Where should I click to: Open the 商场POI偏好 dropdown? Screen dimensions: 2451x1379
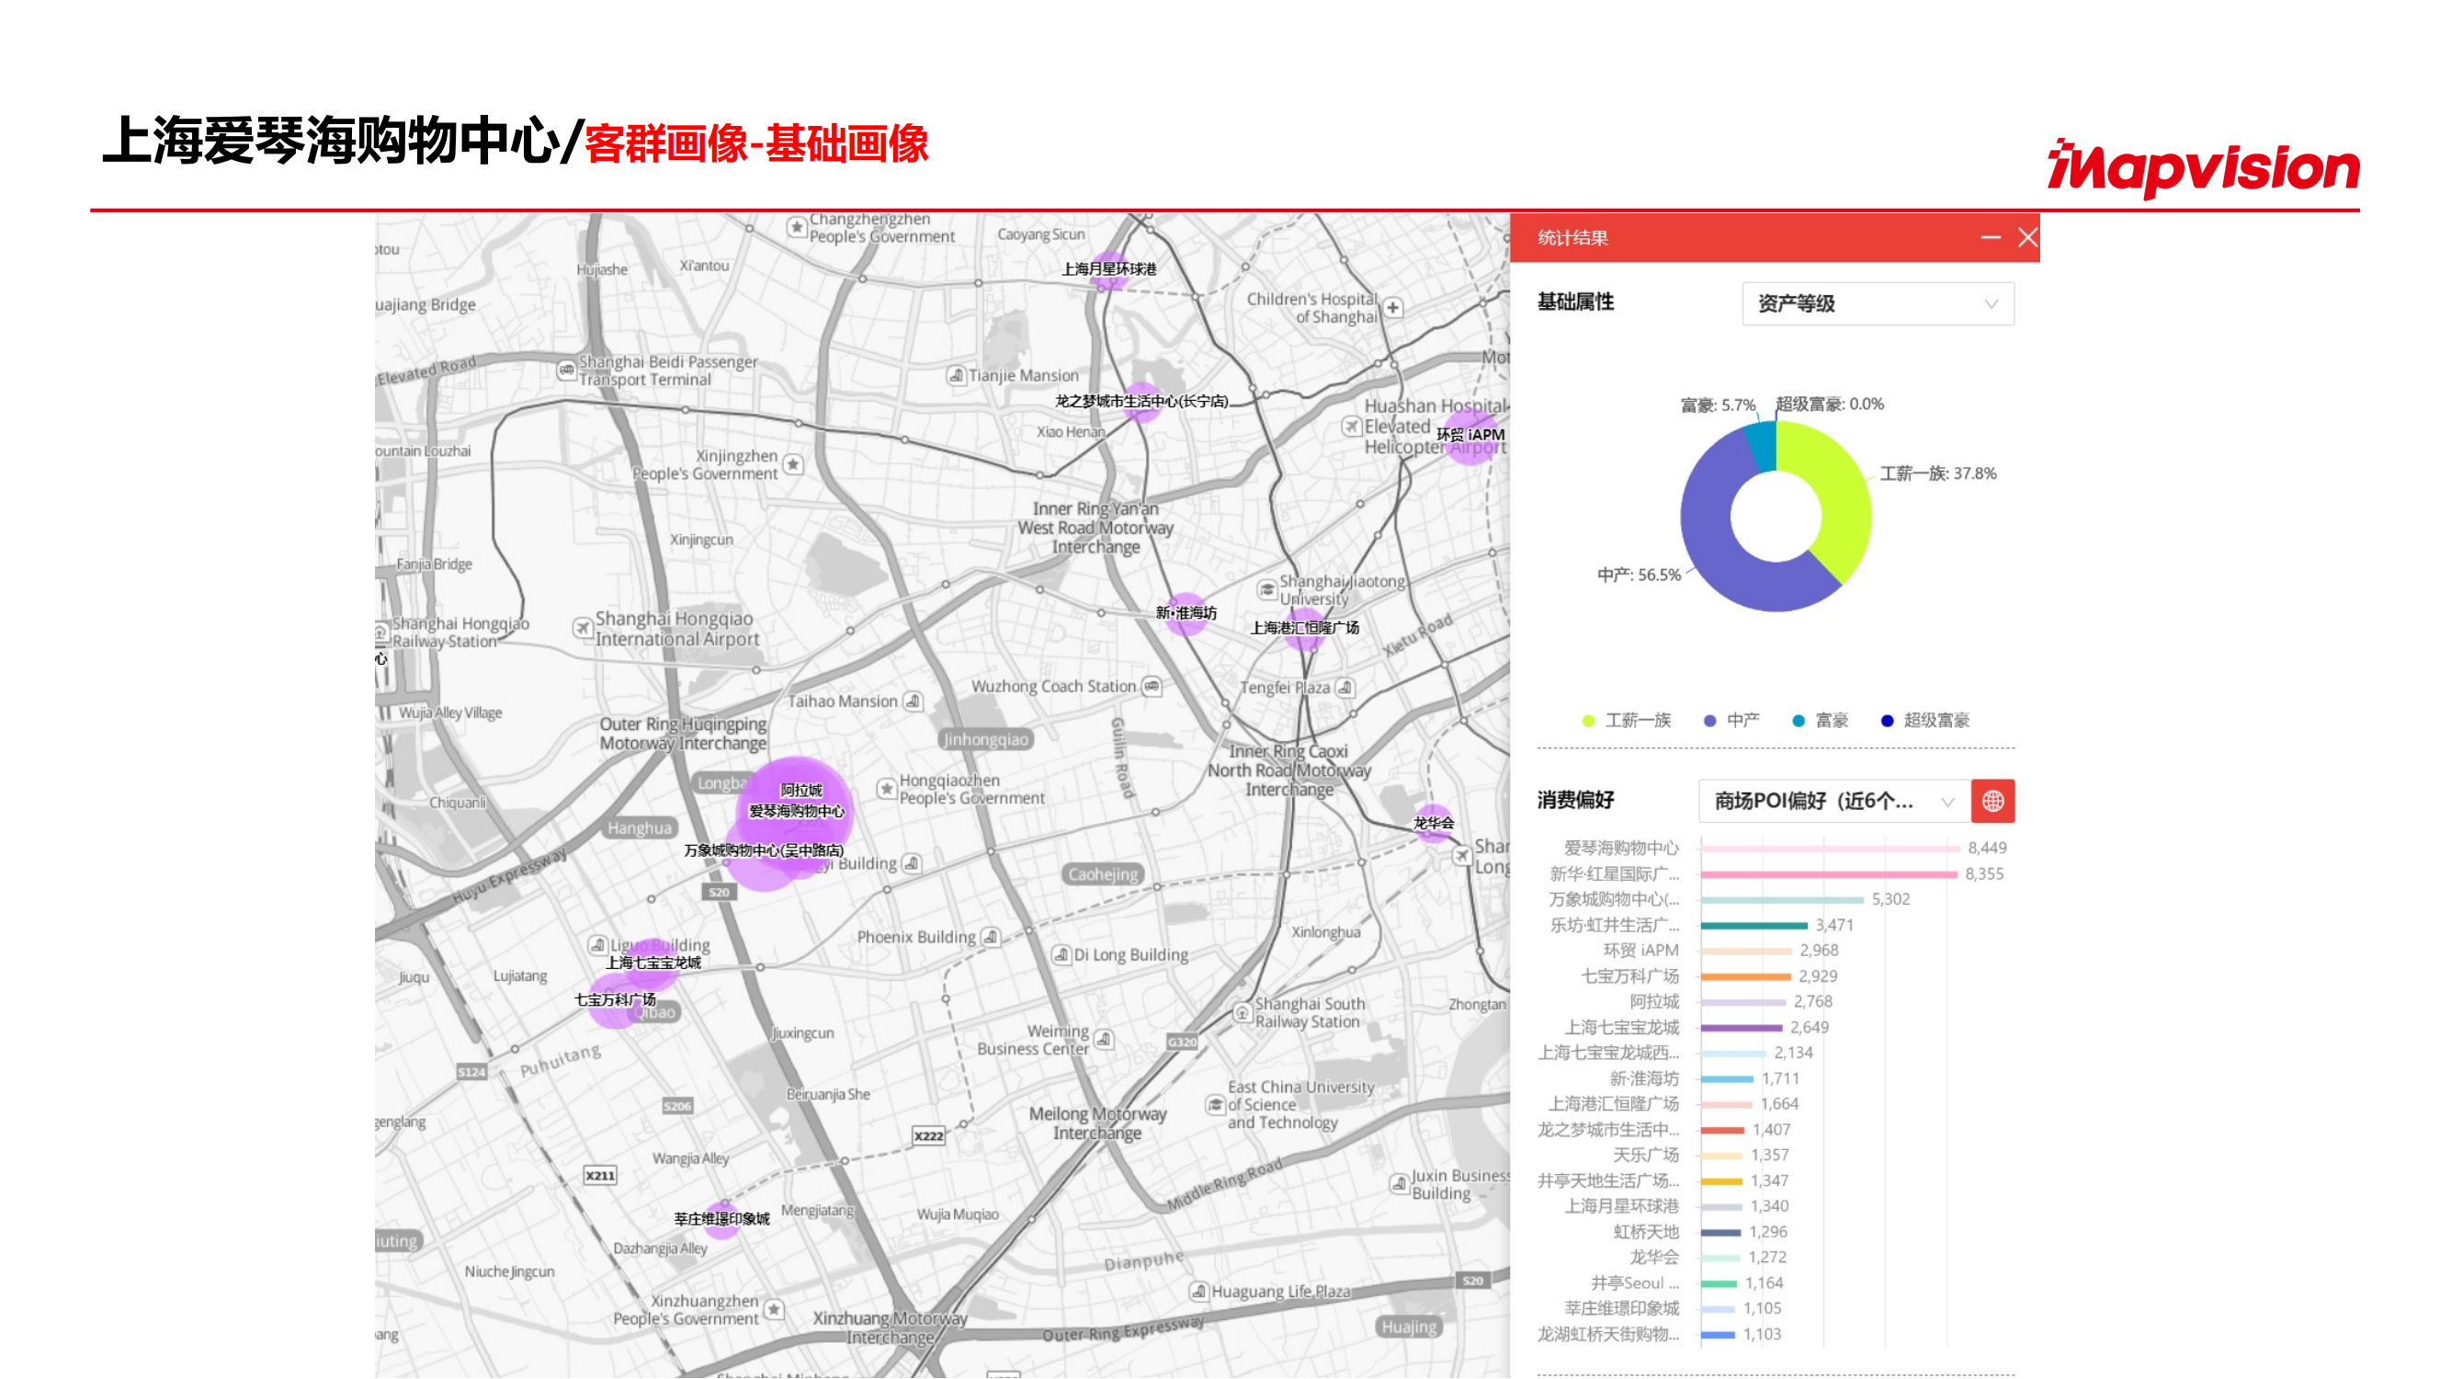(x=1833, y=802)
